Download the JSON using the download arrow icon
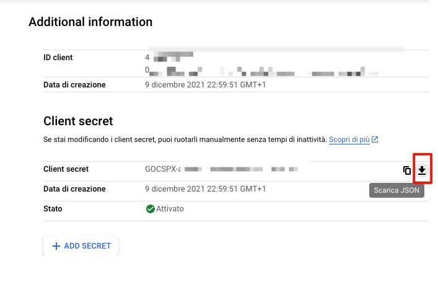 click(x=422, y=170)
